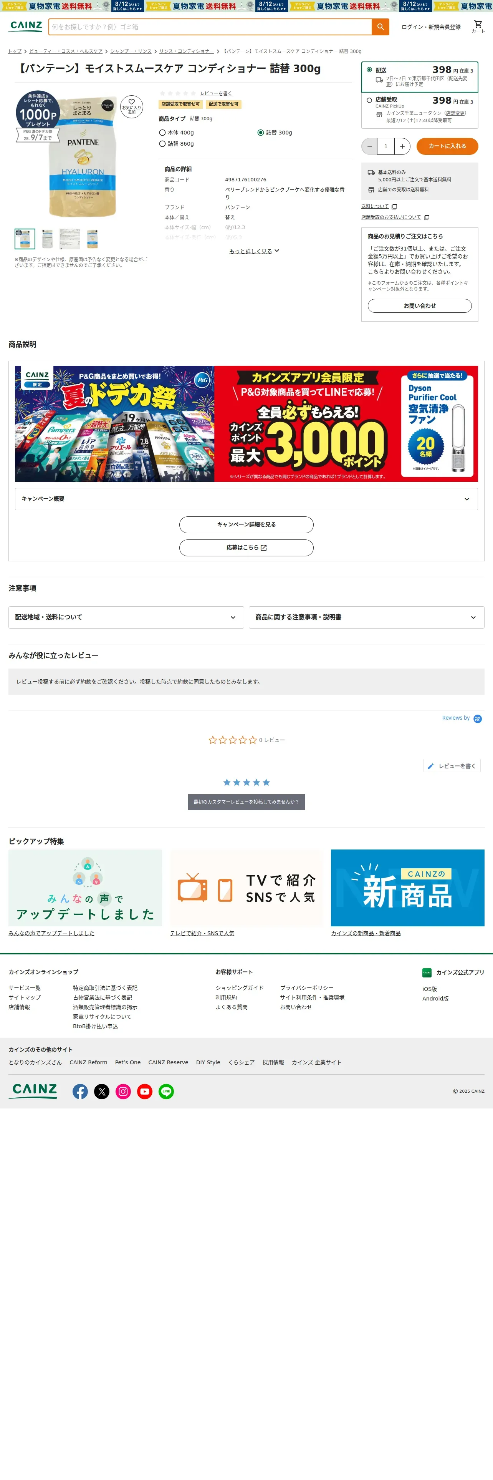Decrease quantity with minus button
This screenshot has height=1480, width=493.
click(369, 146)
